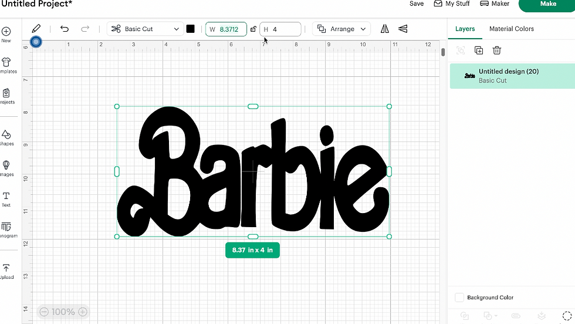Image resolution: width=575 pixels, height=324 pixels.
Task: Click the Barbie design on canvas
Action: point(253,171)
